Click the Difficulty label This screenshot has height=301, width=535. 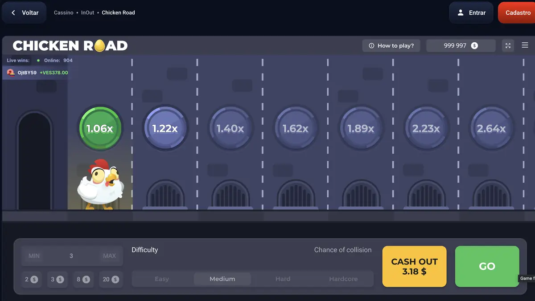[x=145, y=250]
